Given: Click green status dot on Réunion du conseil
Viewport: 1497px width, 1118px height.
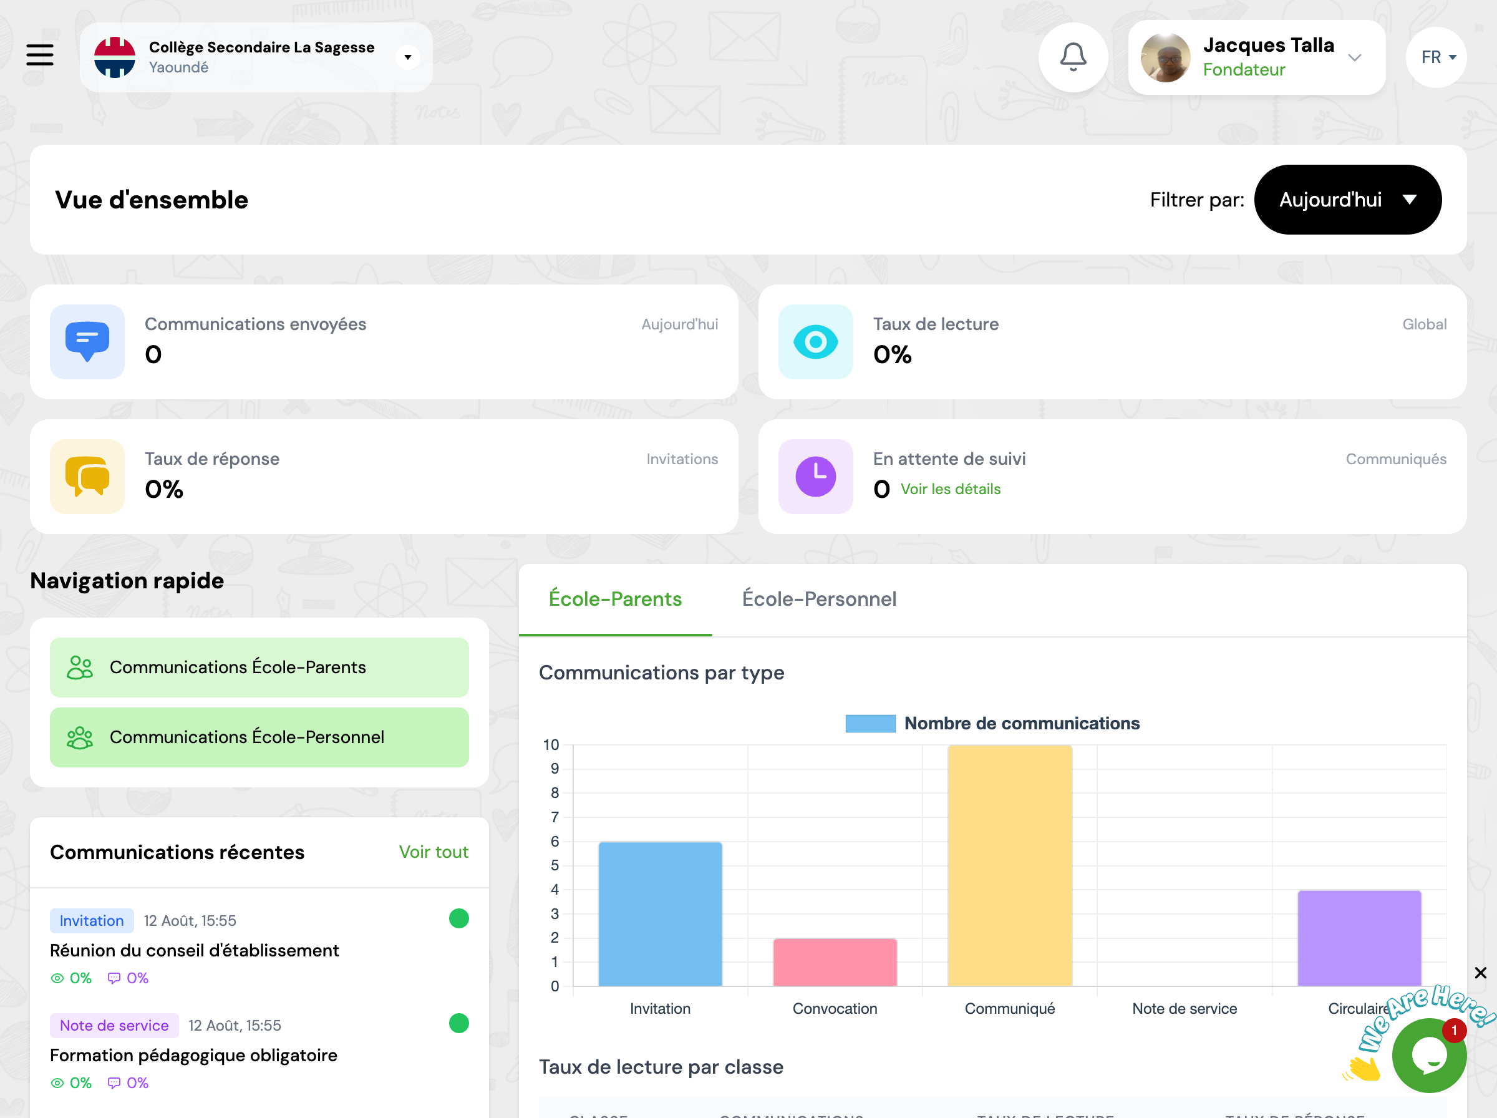Looking at the screenshot, I should 458,918.
